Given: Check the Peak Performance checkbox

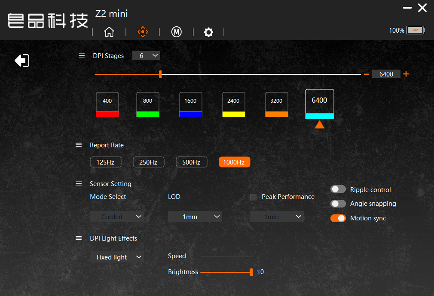Looking at the screenshot, I should (x=253, y=197).
